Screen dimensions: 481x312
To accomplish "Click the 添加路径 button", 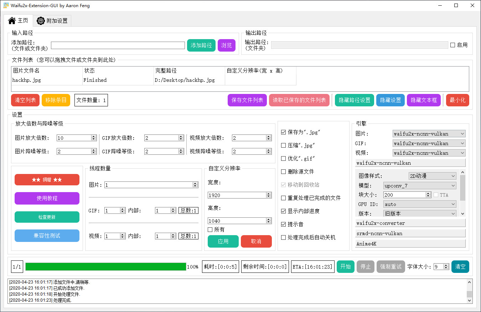I will pos(201,45).
